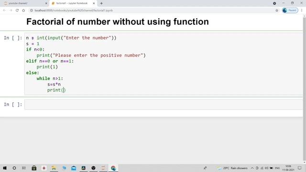306x172 pixels.
Task: Open Task View on the taskbar
Action: pos(24,168)
